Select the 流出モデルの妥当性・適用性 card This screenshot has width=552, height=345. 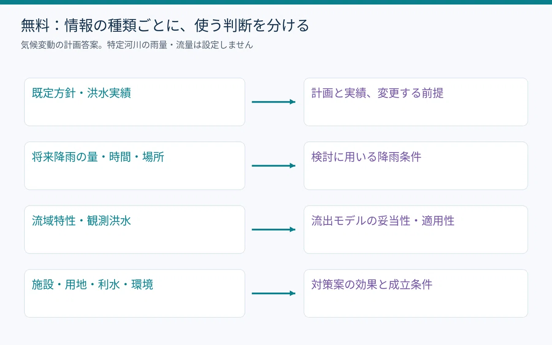click(x=416, y=230)
